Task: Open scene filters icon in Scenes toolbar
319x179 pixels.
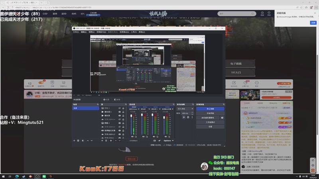Action: tap(83, 140)
